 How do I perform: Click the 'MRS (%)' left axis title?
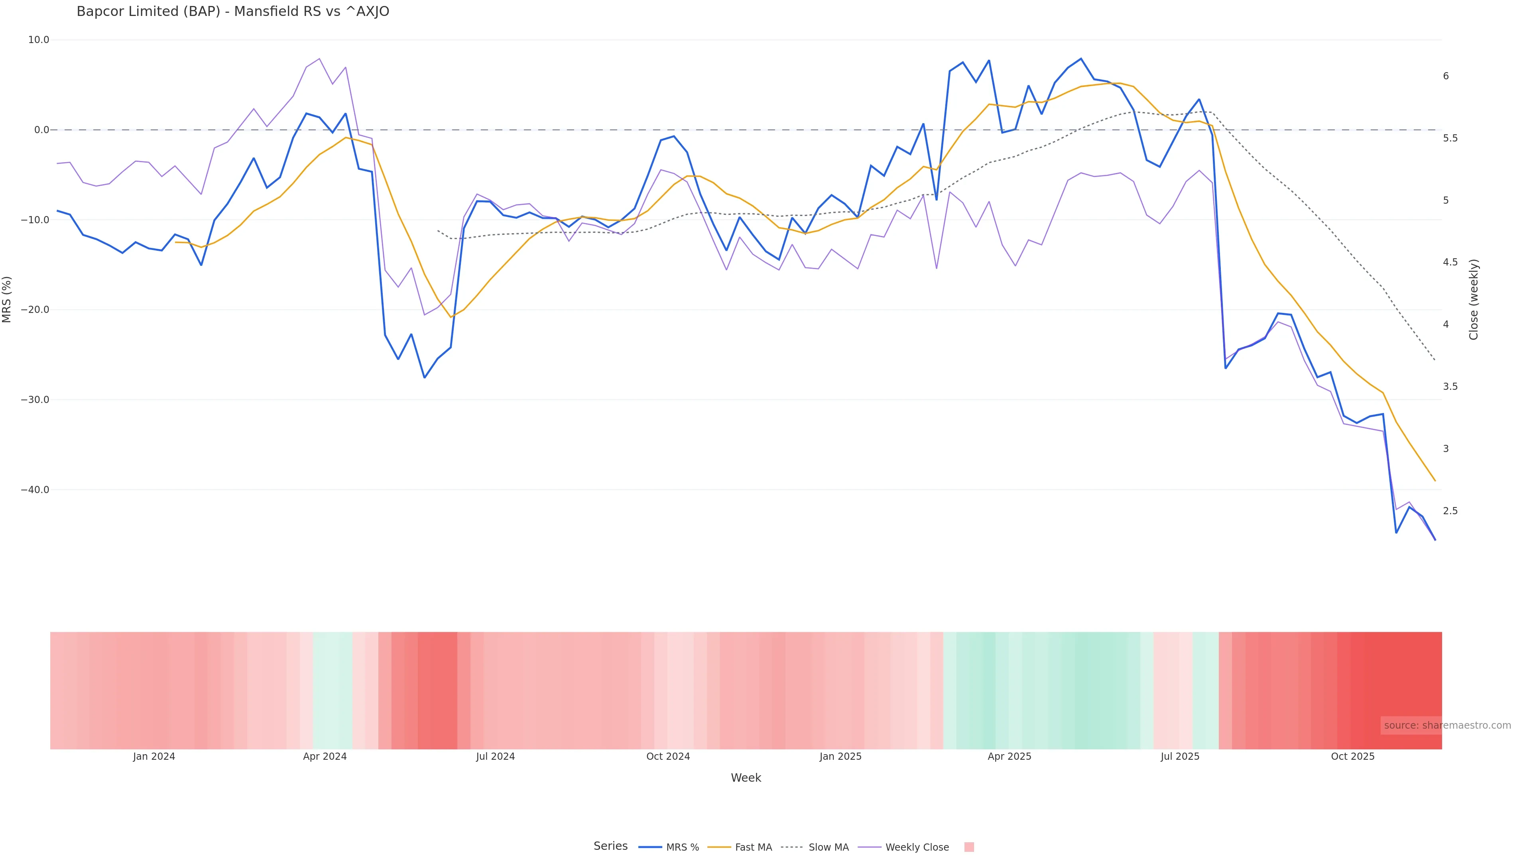pyautogui.click(x=7, y=299)
